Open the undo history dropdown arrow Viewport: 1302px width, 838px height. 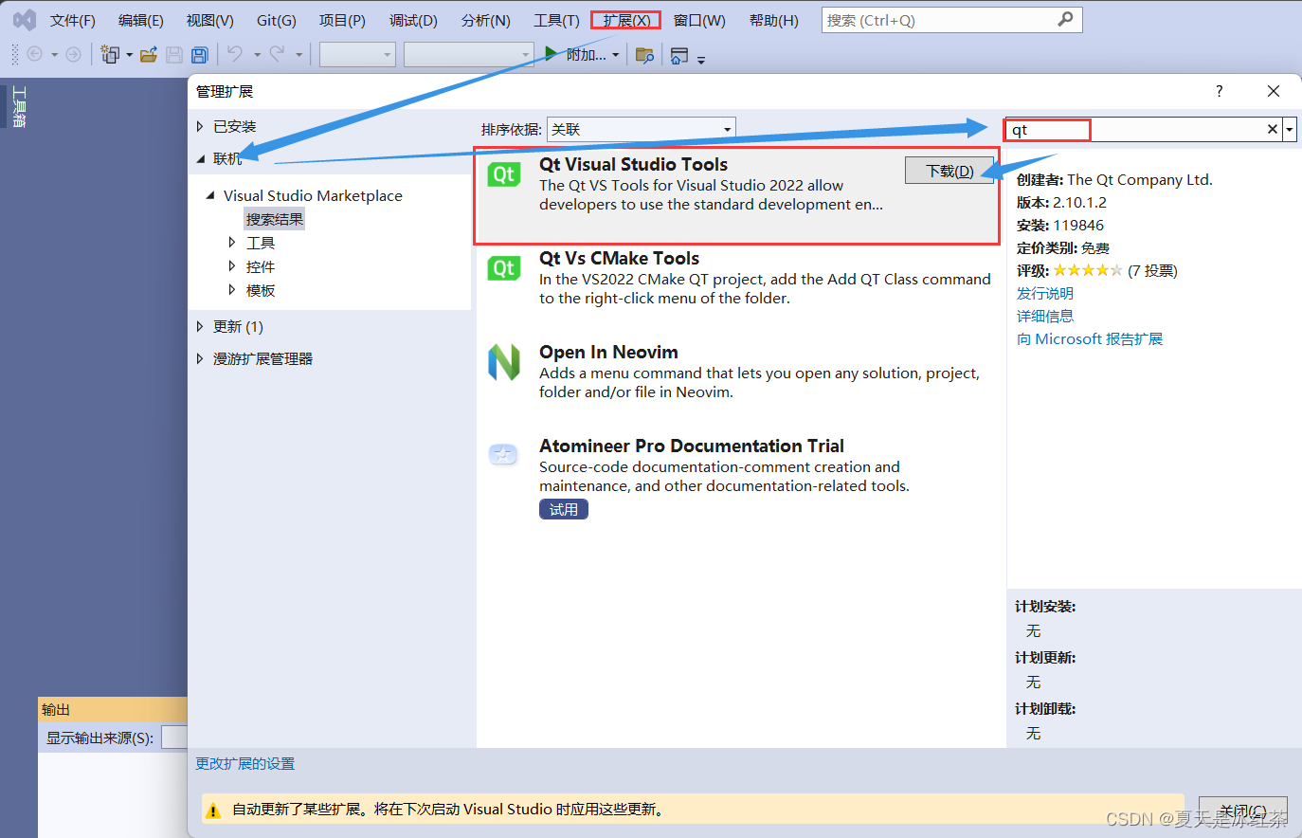click(x=257, y=55)
